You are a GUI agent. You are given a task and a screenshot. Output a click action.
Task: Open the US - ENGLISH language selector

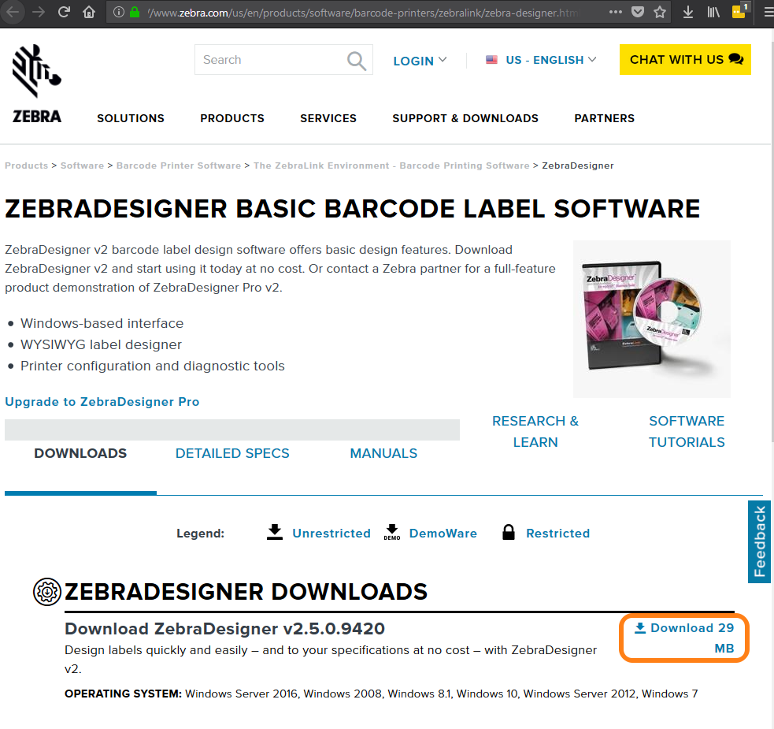pyautogui.click(x=541, y=60)
